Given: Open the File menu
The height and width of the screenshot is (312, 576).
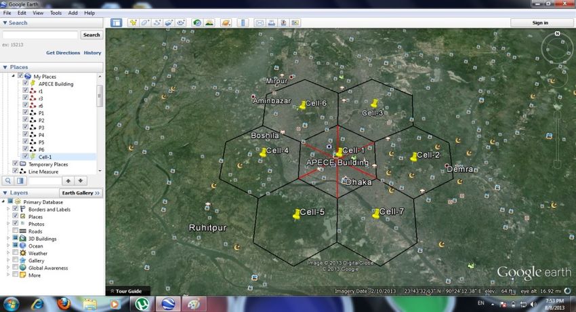Looking at the screenshot, I should [7, 13].
